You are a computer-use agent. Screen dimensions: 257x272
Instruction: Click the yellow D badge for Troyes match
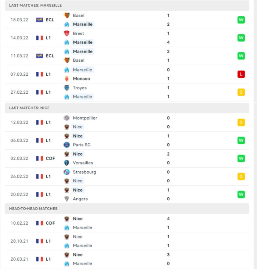(x=241, y=92)
